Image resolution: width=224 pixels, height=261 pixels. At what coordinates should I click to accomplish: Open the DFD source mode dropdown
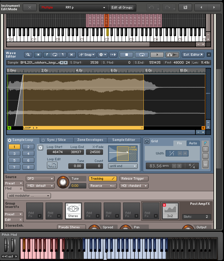tap(40, 179)
